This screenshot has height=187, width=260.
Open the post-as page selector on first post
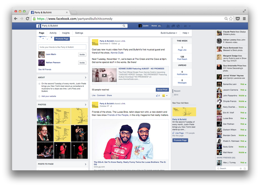(164, 96)
